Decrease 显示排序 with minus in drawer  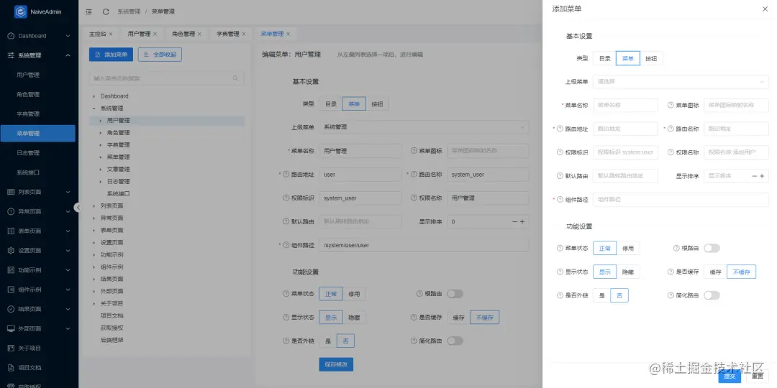(754, 176)
